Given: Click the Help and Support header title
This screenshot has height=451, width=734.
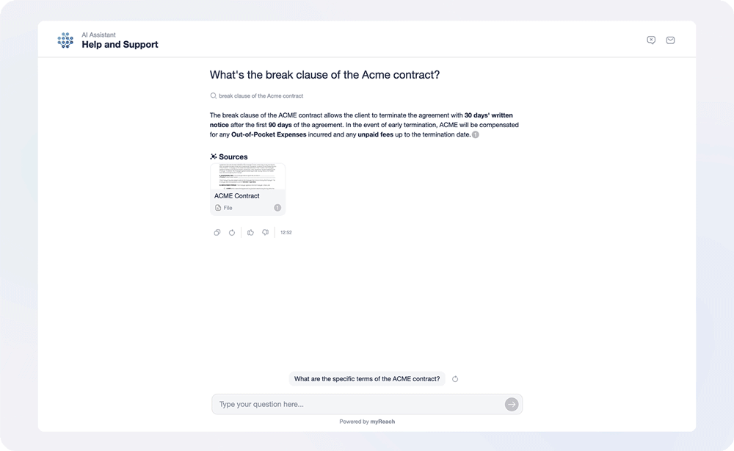Looking at the screenshot, I should click(x=119, y=45).
